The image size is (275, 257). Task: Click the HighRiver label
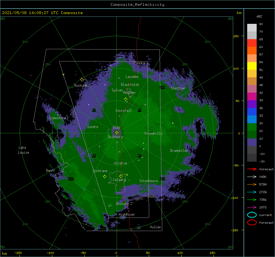coord(127,215)
